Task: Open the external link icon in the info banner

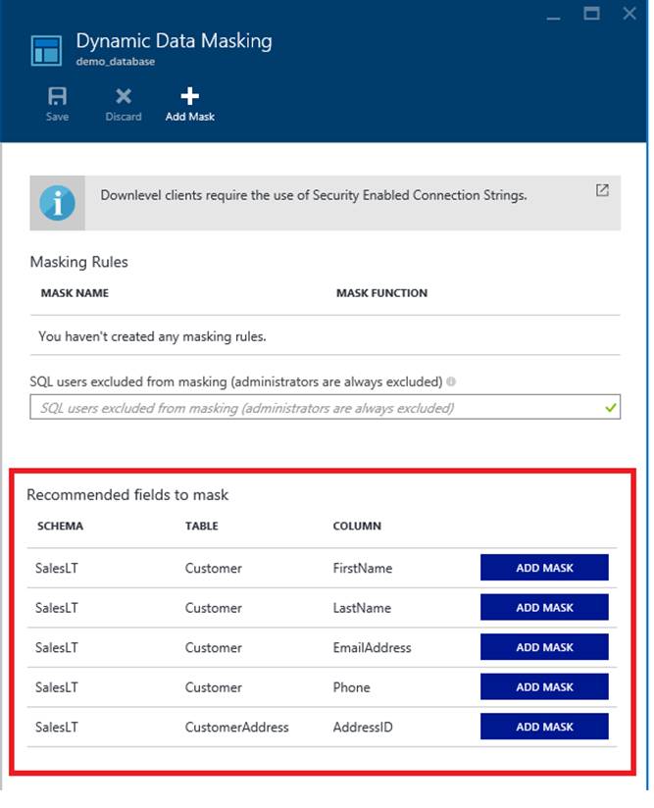Action: point(602,190)
